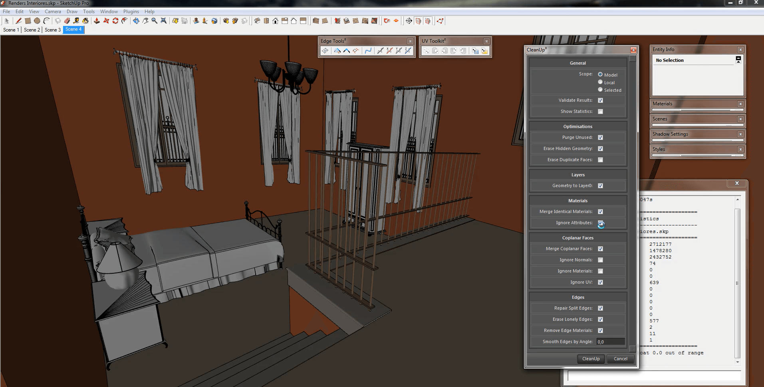Uncheck Merge Coplanar Faces
The height and width of the screenshot is (387, 764).
(600, 249)
